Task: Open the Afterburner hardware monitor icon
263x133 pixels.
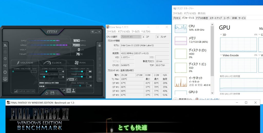Action: (x=5, y=79)
